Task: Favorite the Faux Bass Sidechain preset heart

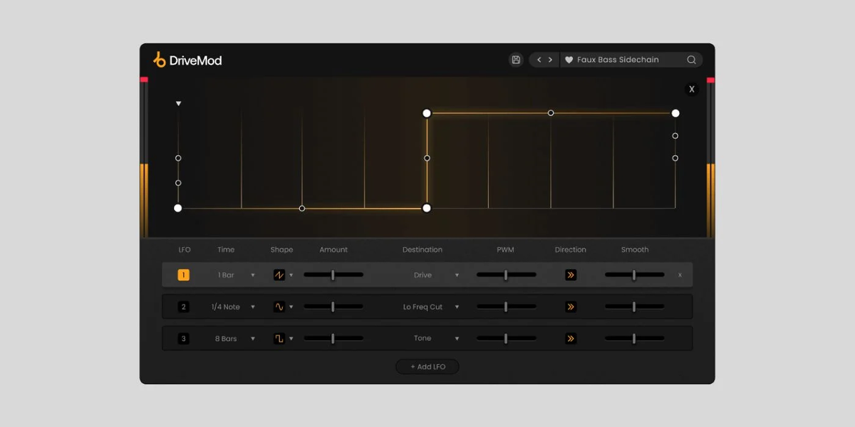Action: 569,60
